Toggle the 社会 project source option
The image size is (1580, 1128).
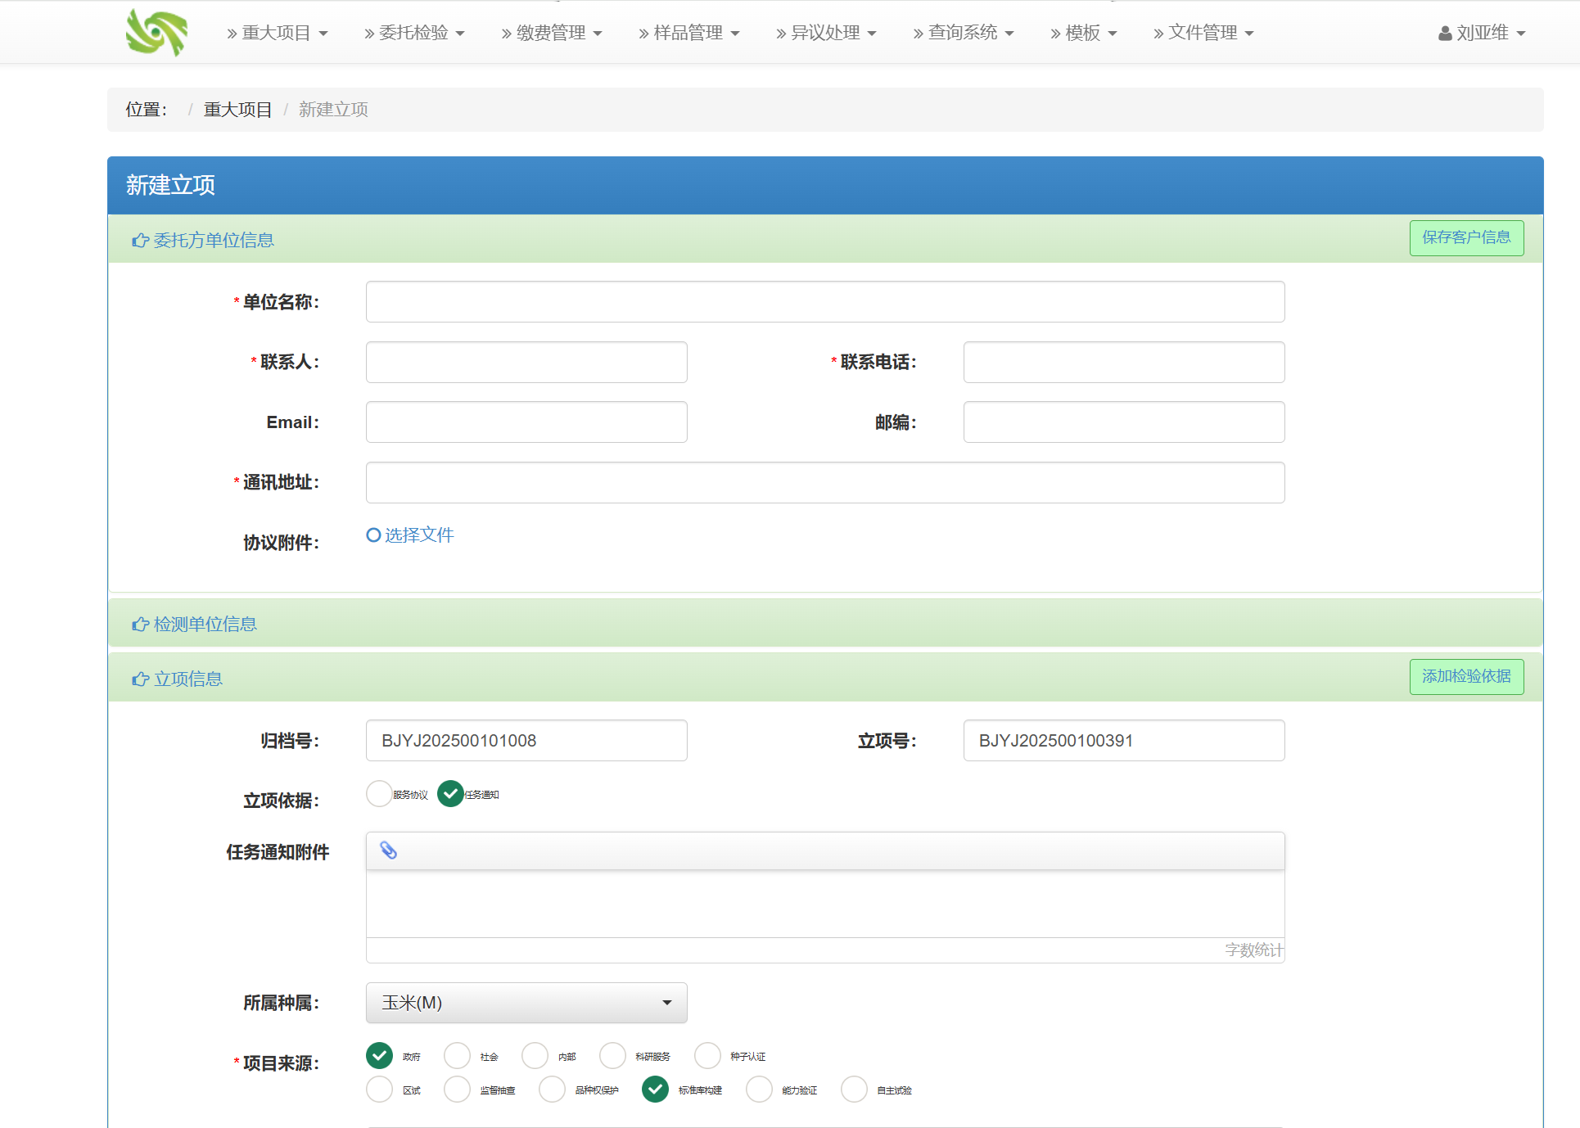457,1055
